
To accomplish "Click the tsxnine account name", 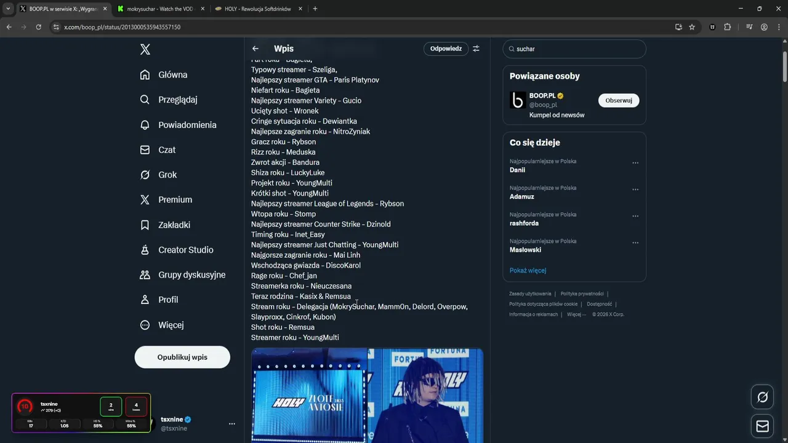I will [172, 420].
